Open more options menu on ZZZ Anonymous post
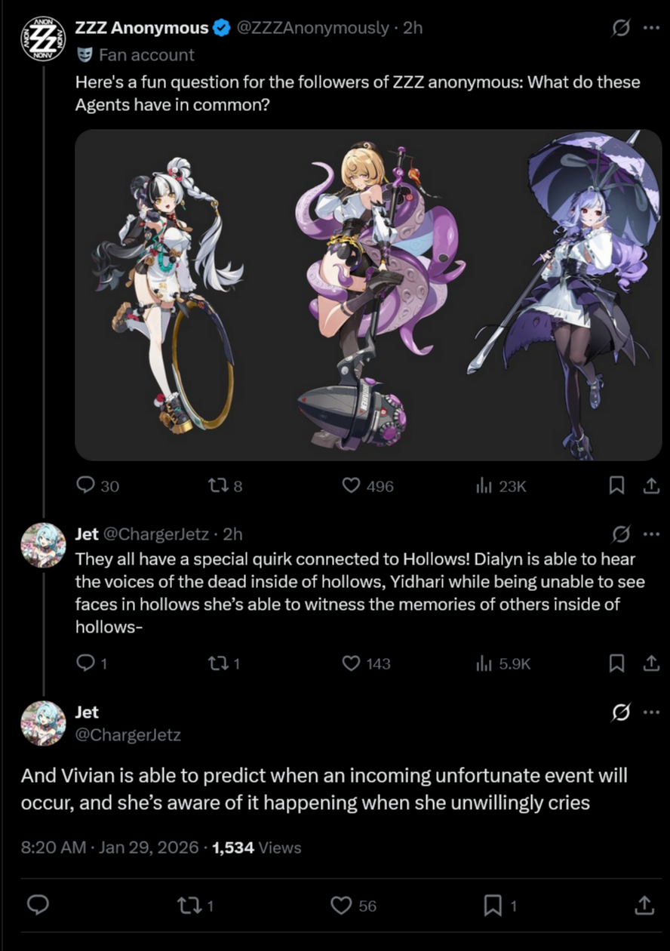The image size is (670, 951). click(x=651, y=29)
